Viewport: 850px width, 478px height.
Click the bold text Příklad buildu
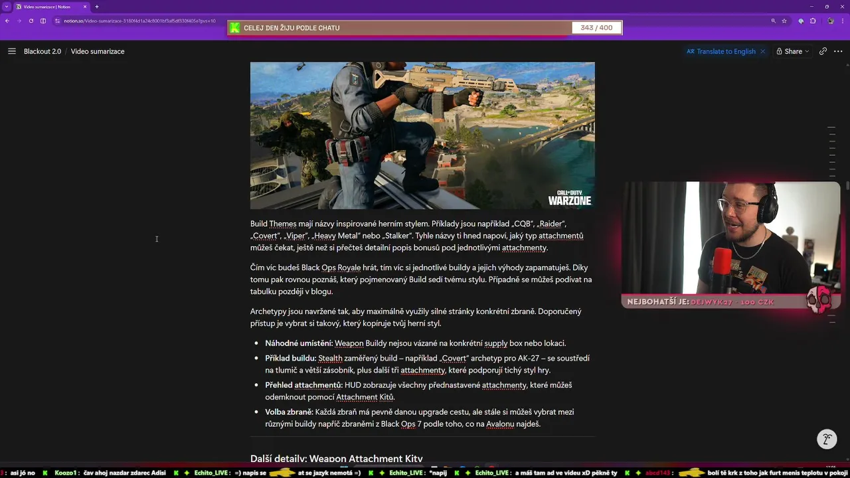coord(290,358)
